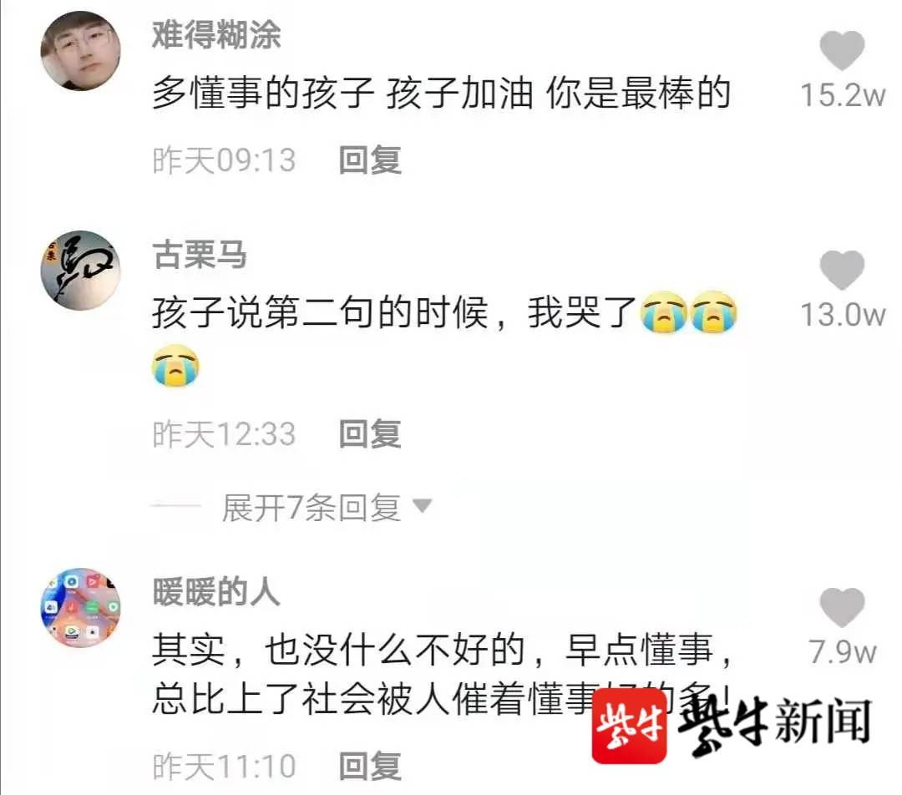
Task: Expand 展开7条回复 replies
Action: click(312, 508)
